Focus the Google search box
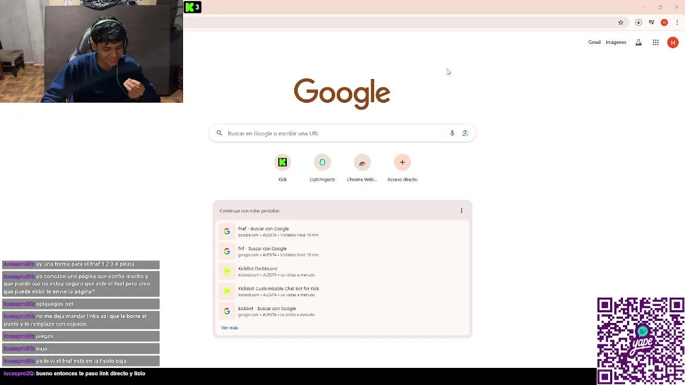This screenshot has width=685, height=385. (342, 133)
